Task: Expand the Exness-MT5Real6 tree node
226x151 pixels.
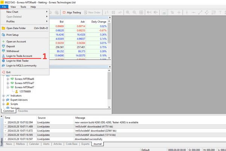Action: (x=8, y=79)
